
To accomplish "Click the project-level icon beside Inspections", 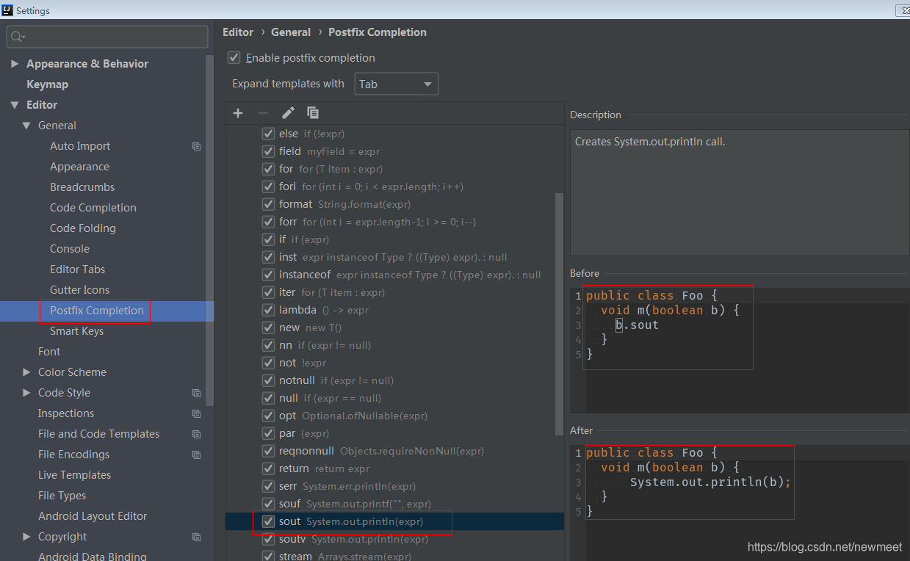I will point(196,413).
